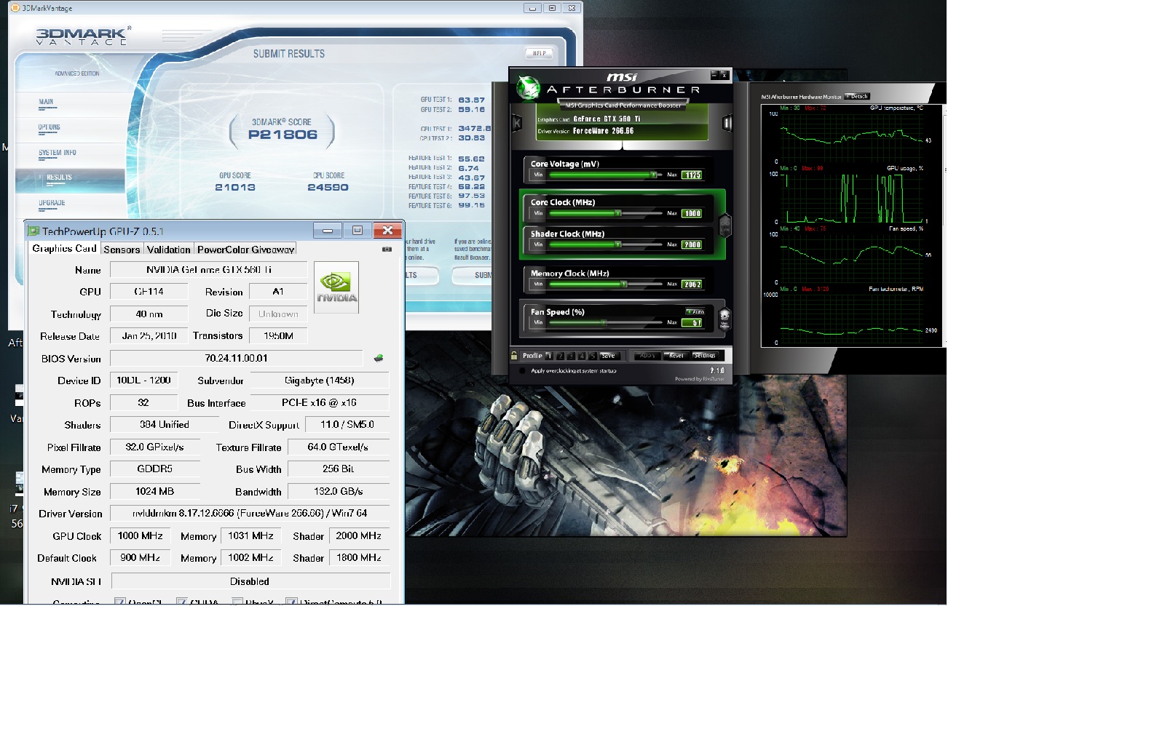Open the PowerColor Giveaway tab
Viewport: 1165px width, 745px height.
(x=245, y=250)
